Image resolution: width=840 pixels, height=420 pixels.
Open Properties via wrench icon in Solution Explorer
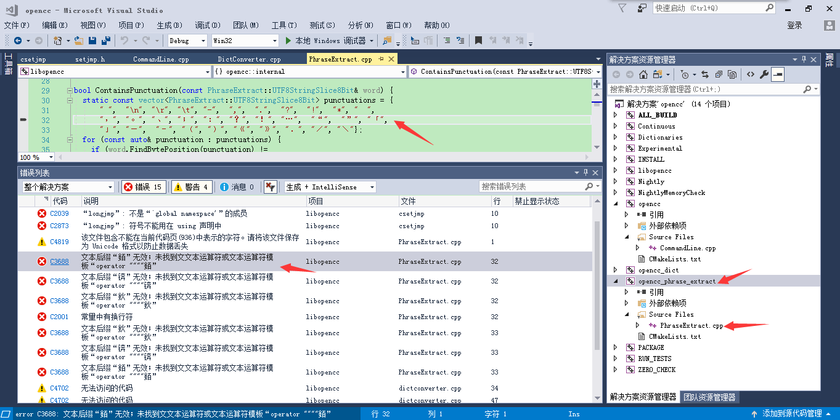pos(764,74)
